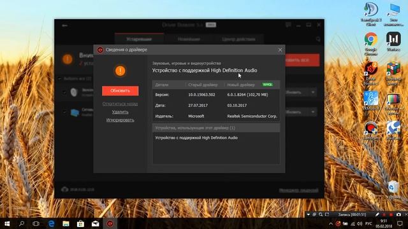Screen dimensions: 408x229
Task: Click the devices using this driver header
Action: coord(216,128)
